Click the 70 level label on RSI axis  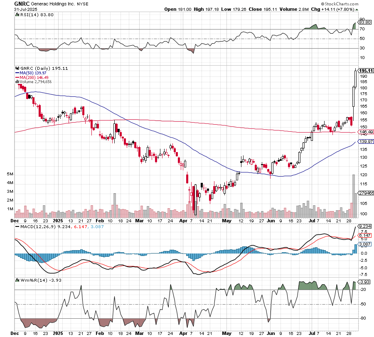click(x=362, y=29)
